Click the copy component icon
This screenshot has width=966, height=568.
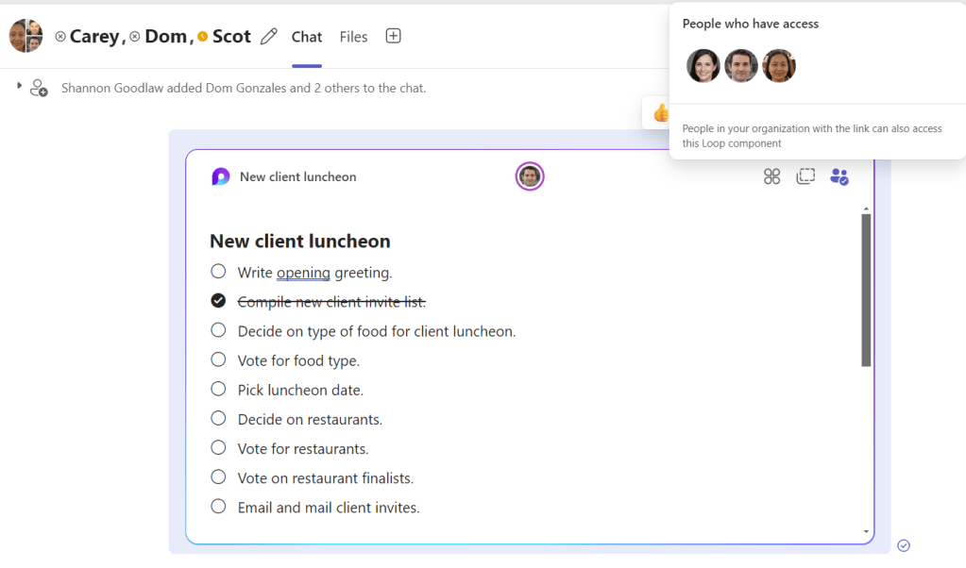pyautogui.click(x=805, y=176)
